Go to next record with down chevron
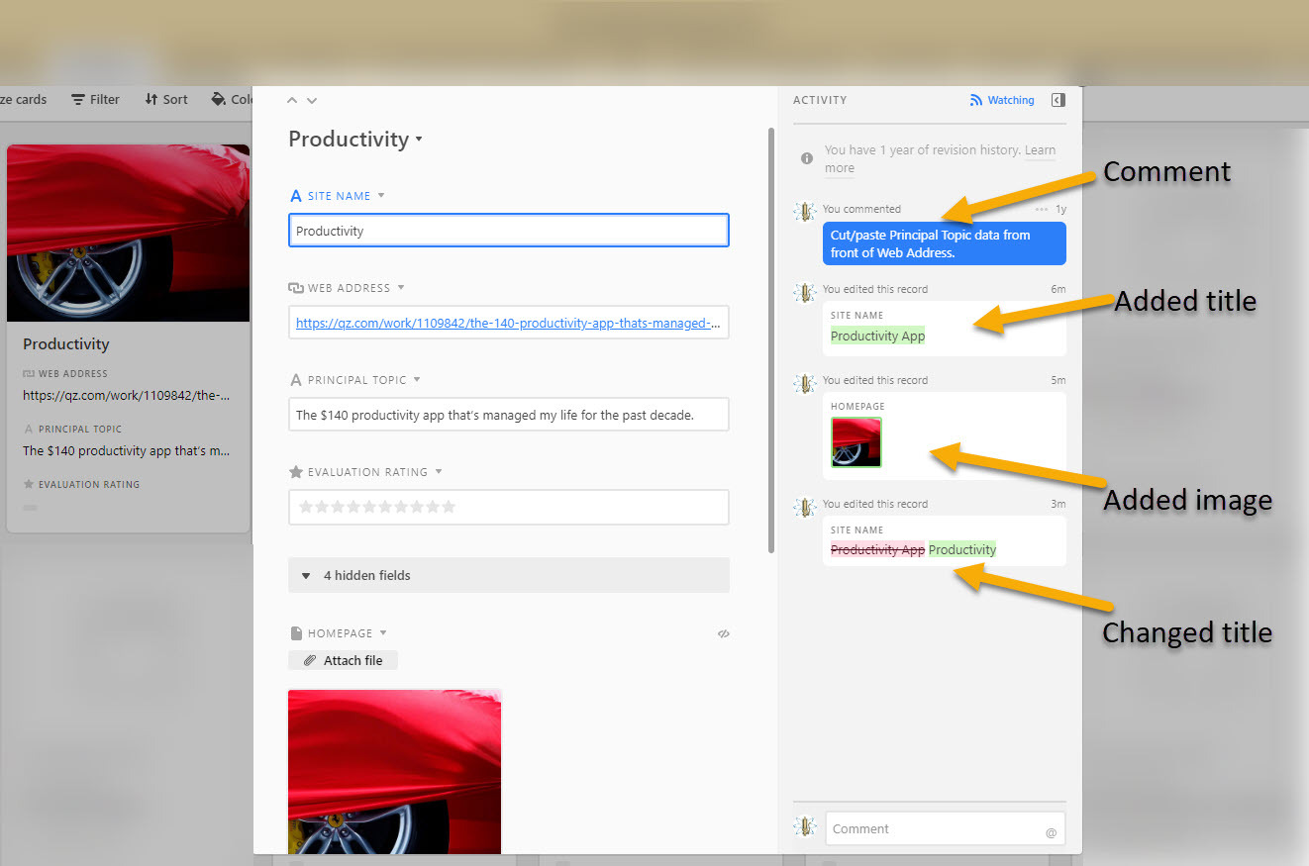1309x866 pixels. coord(312,101)
